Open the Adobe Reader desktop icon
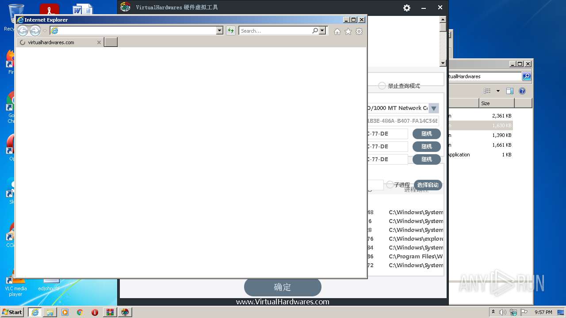 (50, 9)
